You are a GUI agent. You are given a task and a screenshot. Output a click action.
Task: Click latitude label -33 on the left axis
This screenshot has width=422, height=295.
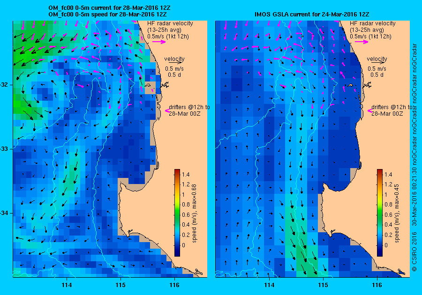5,149
